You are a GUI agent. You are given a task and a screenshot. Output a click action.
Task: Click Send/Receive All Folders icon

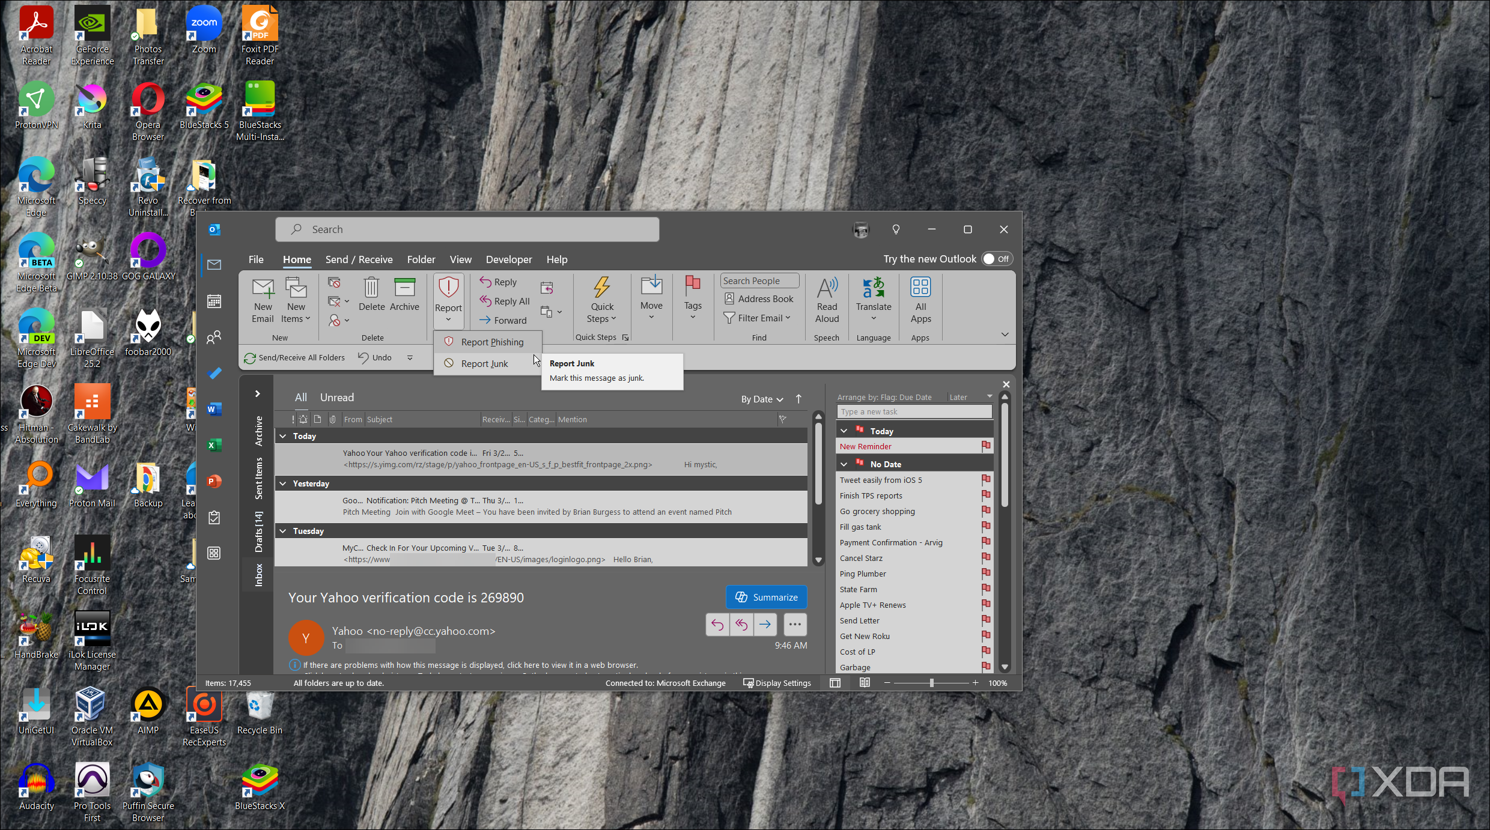pyautogui.click(x=250, y=358)
